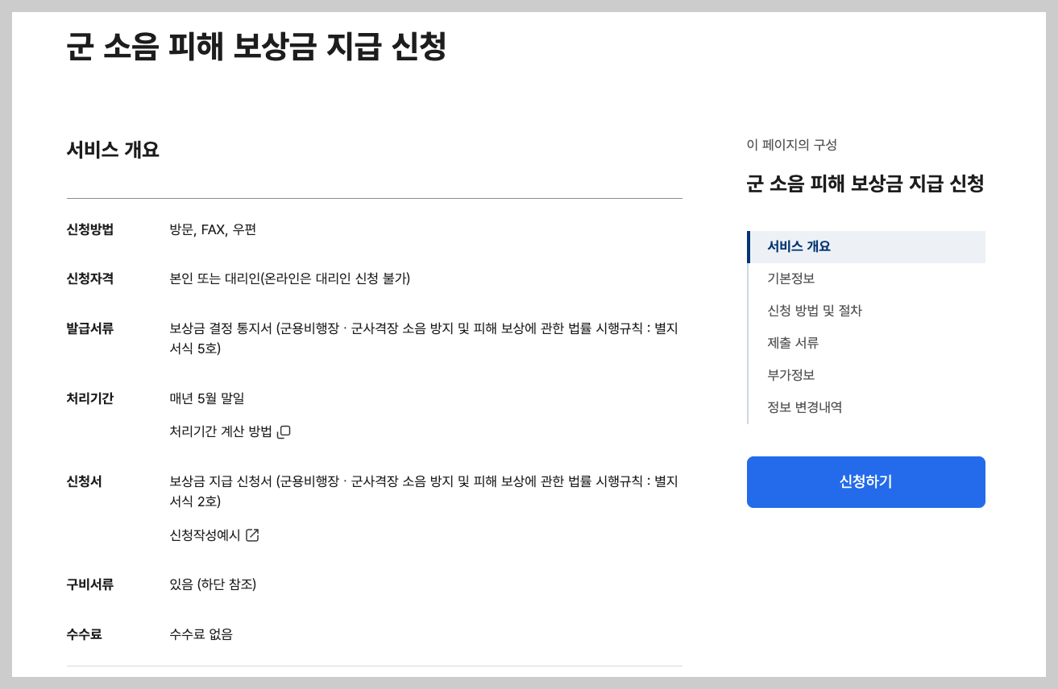Click the external link icon beside 신청작성예시

pos(254,534)
